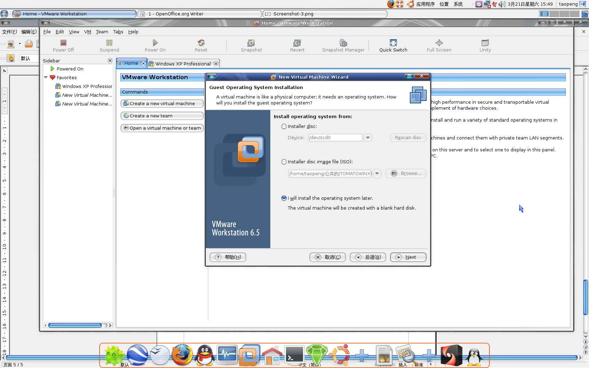Open the Device dropdown arrow

(368, 138)
